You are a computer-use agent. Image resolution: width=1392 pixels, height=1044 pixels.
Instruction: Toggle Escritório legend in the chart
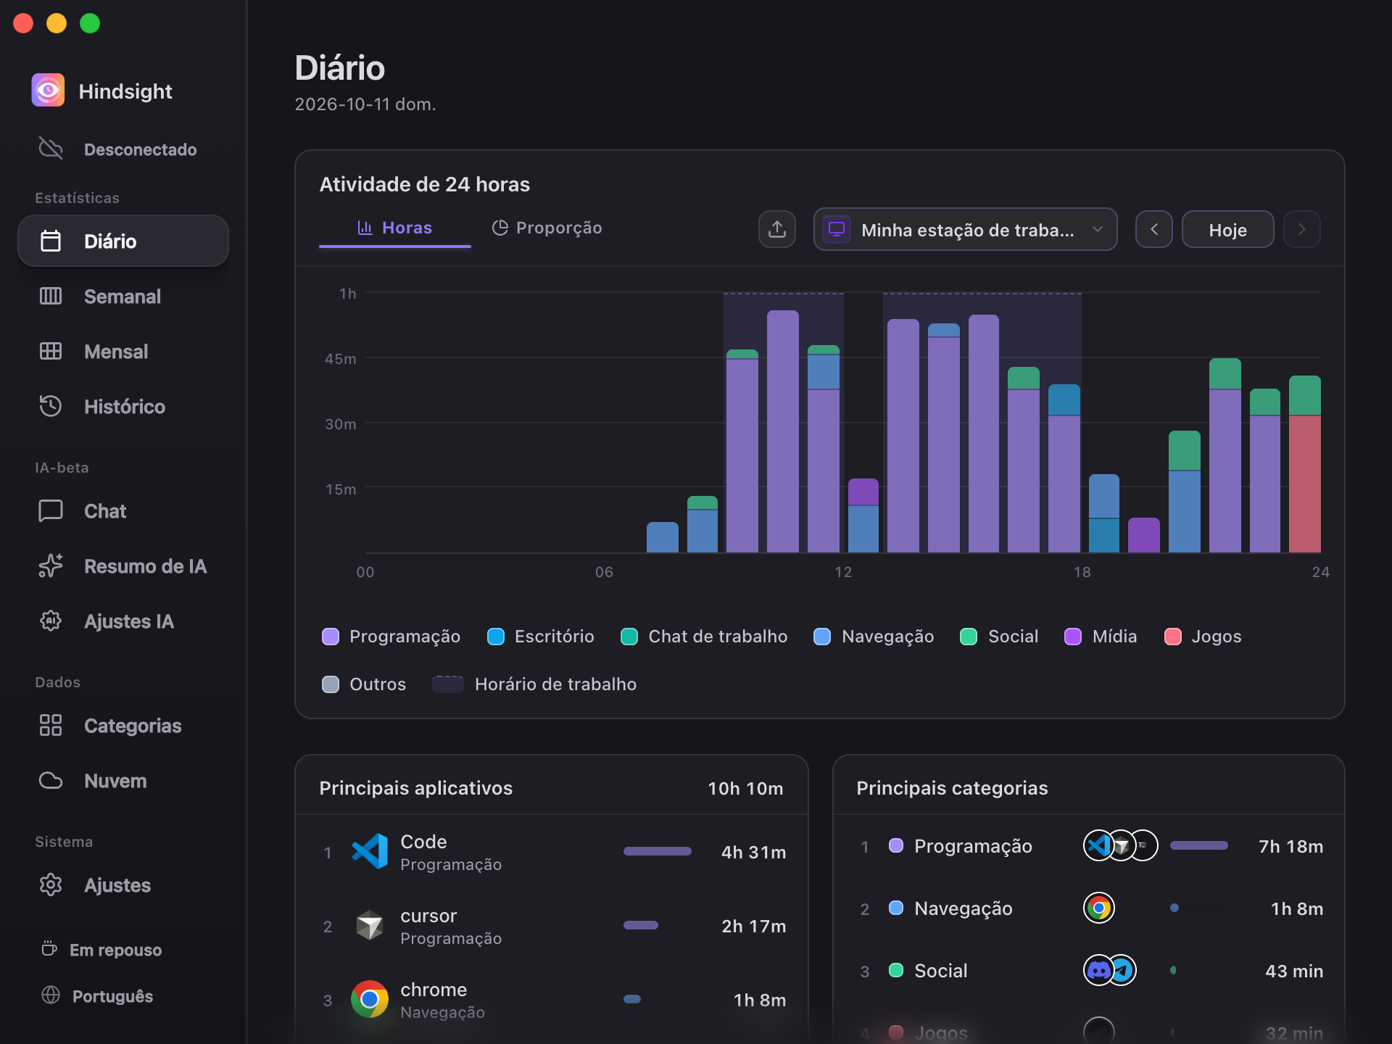[x=541, y=637]
